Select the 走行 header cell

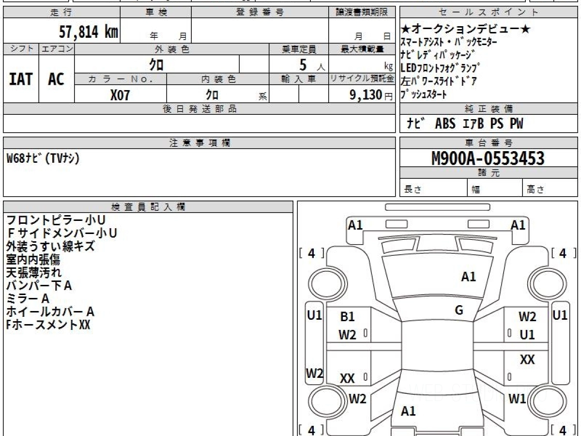click(61, 13)
